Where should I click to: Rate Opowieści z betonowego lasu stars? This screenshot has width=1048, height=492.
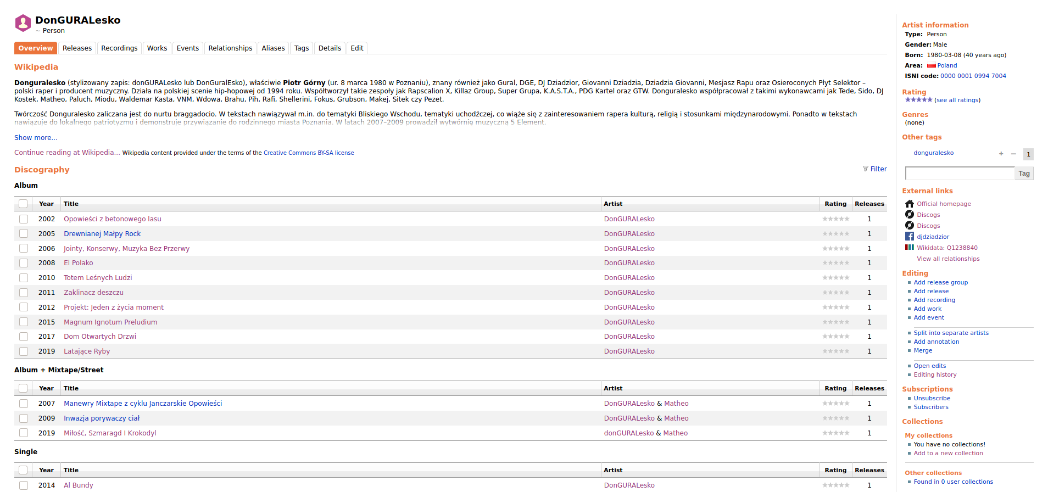[x=835, y=219]
